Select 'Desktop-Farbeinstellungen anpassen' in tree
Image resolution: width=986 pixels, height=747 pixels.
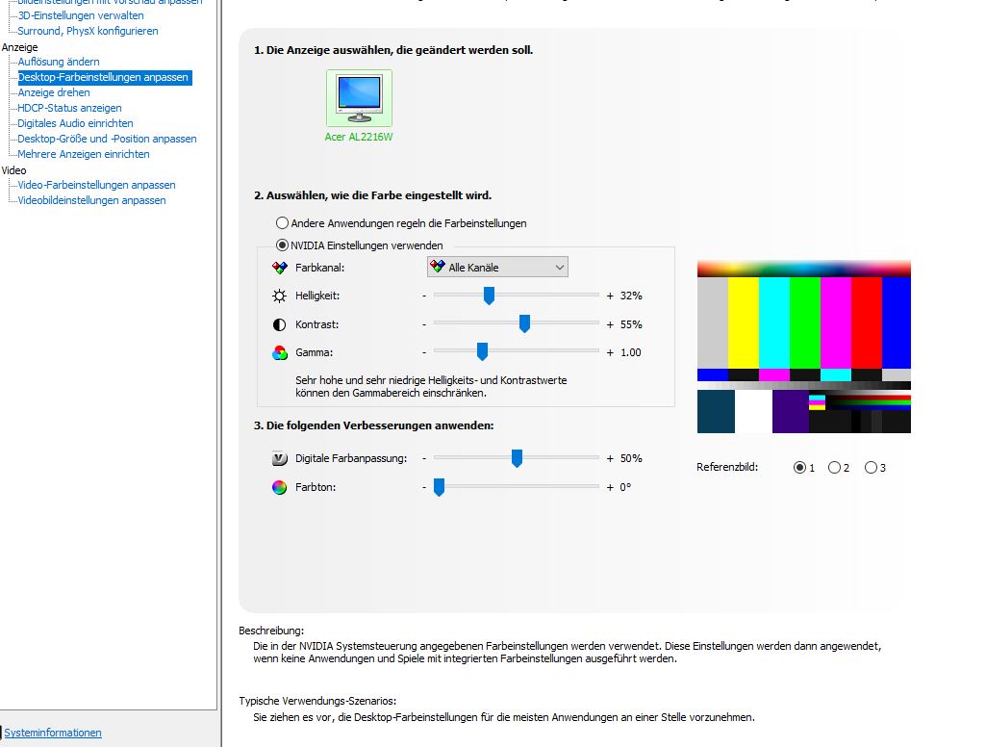[104, 77]
